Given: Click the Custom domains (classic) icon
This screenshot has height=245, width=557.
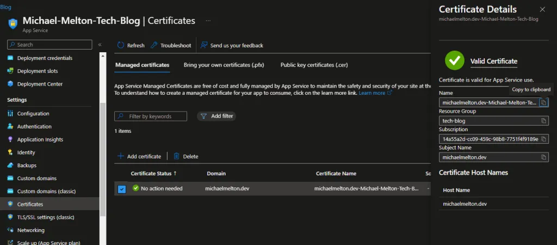Looking at the screenshot, I should (x=10, y=191).
